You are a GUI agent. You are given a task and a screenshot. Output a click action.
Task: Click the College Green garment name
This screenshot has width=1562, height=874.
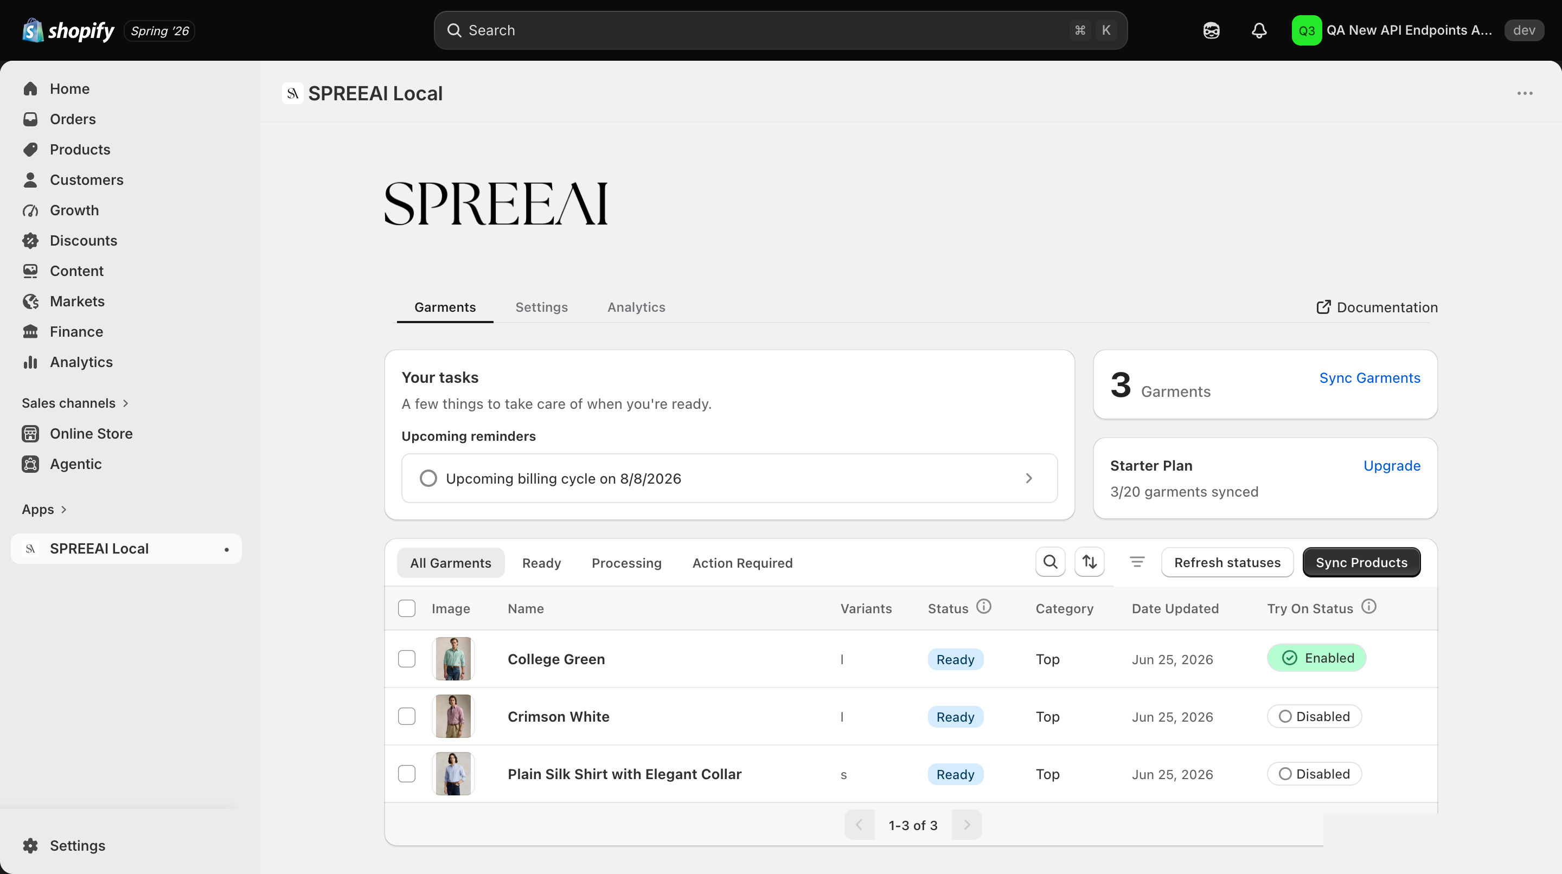pos(556,659)
